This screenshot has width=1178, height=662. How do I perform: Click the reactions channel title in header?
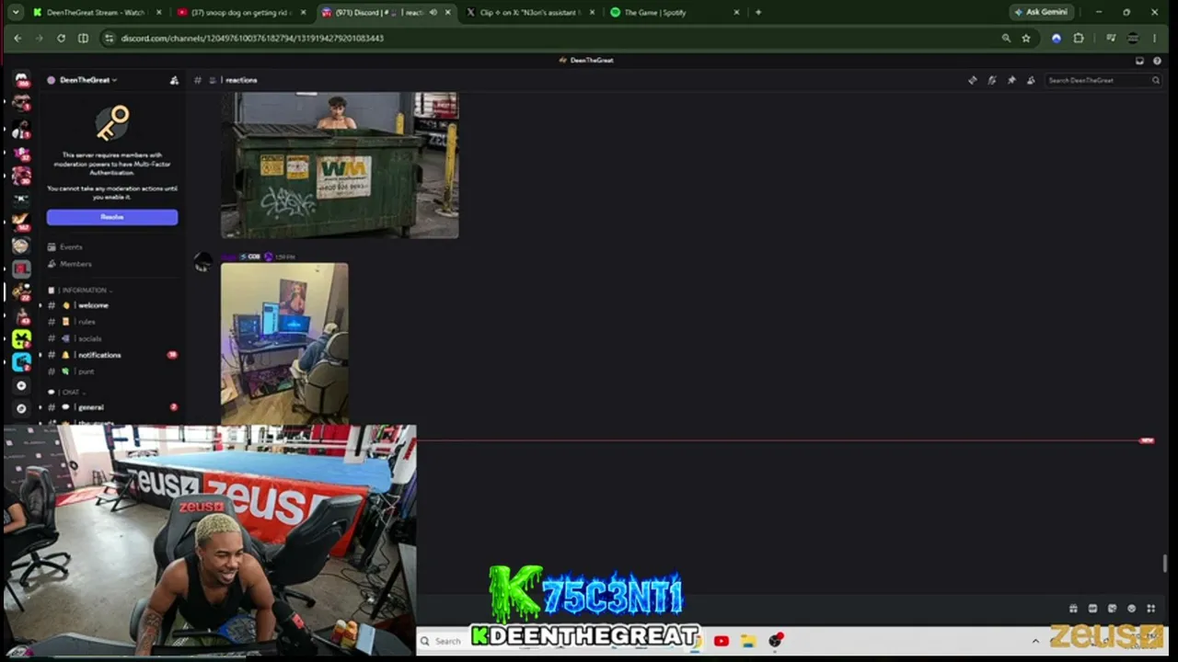(241, 80)
